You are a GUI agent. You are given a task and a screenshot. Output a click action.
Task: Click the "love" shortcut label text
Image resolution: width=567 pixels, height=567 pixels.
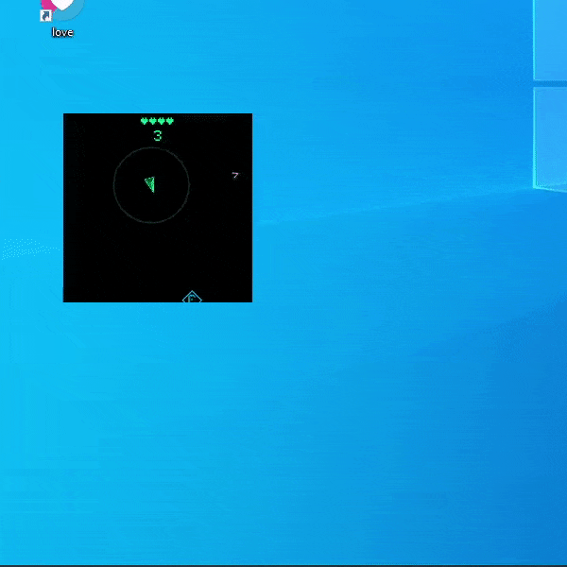pyautogui.click(x=62, y=32)
